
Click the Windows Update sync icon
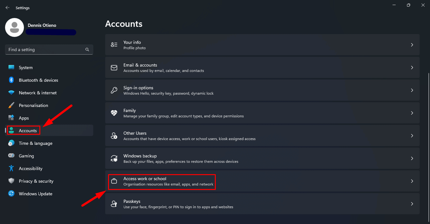click(x=11, y=194)
